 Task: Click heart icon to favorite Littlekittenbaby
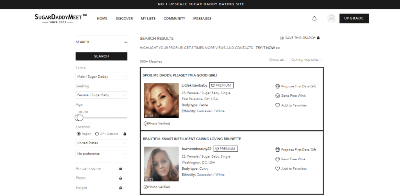278,105
